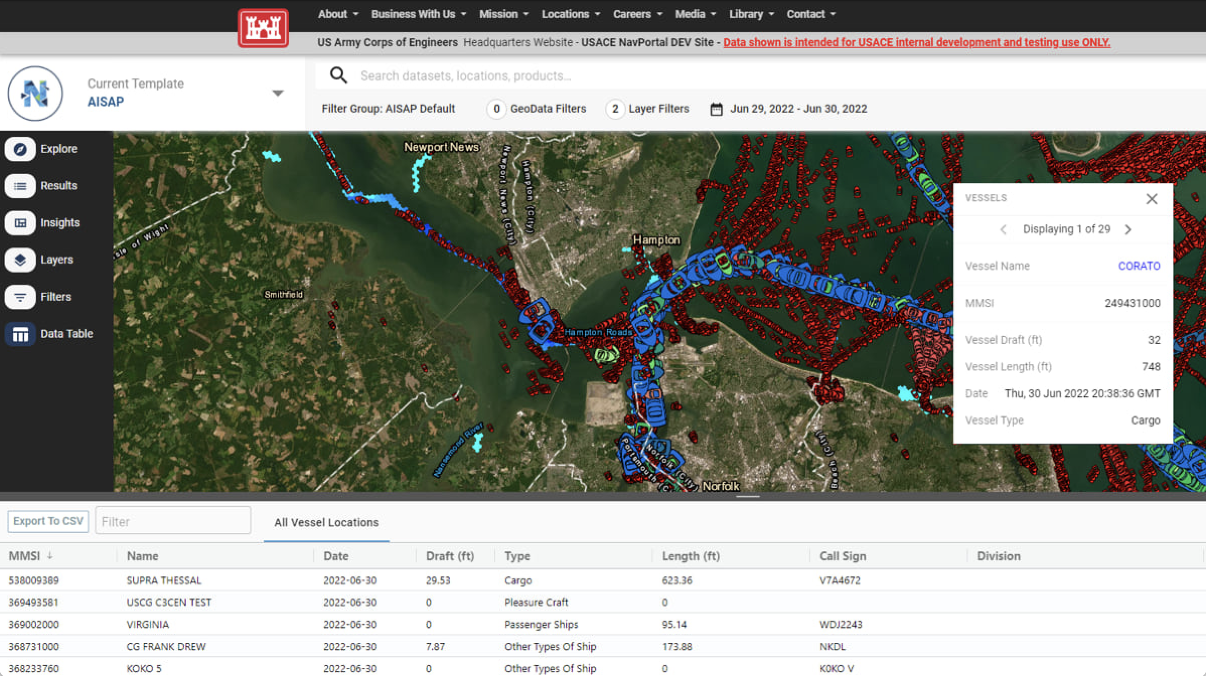
Task: Show next vessel with right chevron
Action: click(x=1128, y=229)
